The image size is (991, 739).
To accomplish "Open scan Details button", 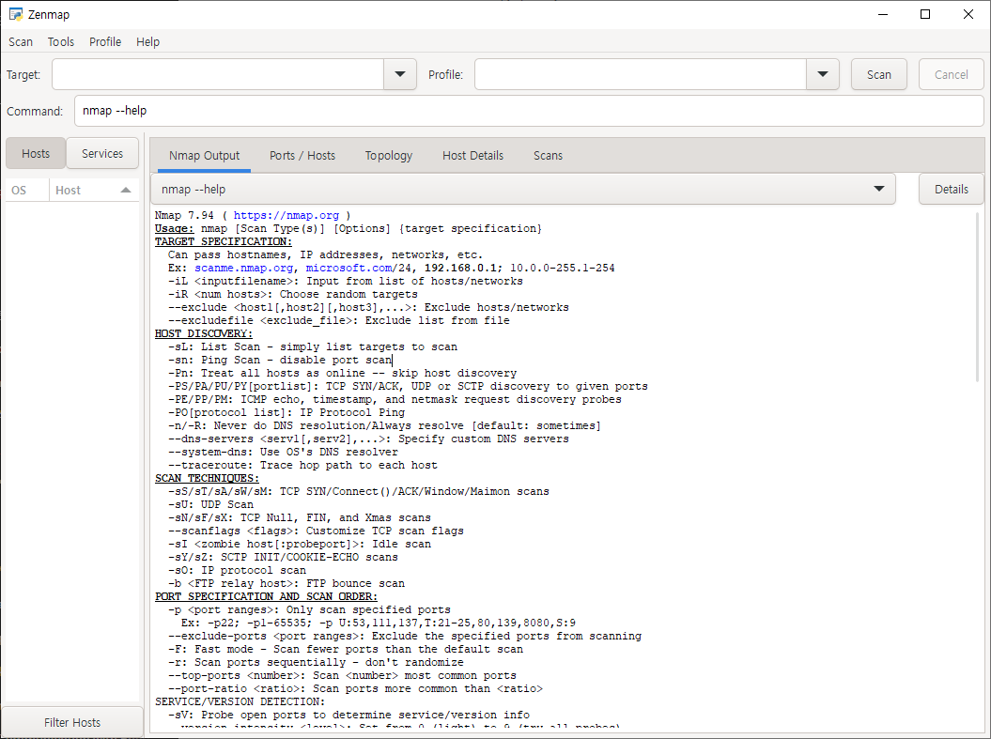I will (x=952, y=189).
